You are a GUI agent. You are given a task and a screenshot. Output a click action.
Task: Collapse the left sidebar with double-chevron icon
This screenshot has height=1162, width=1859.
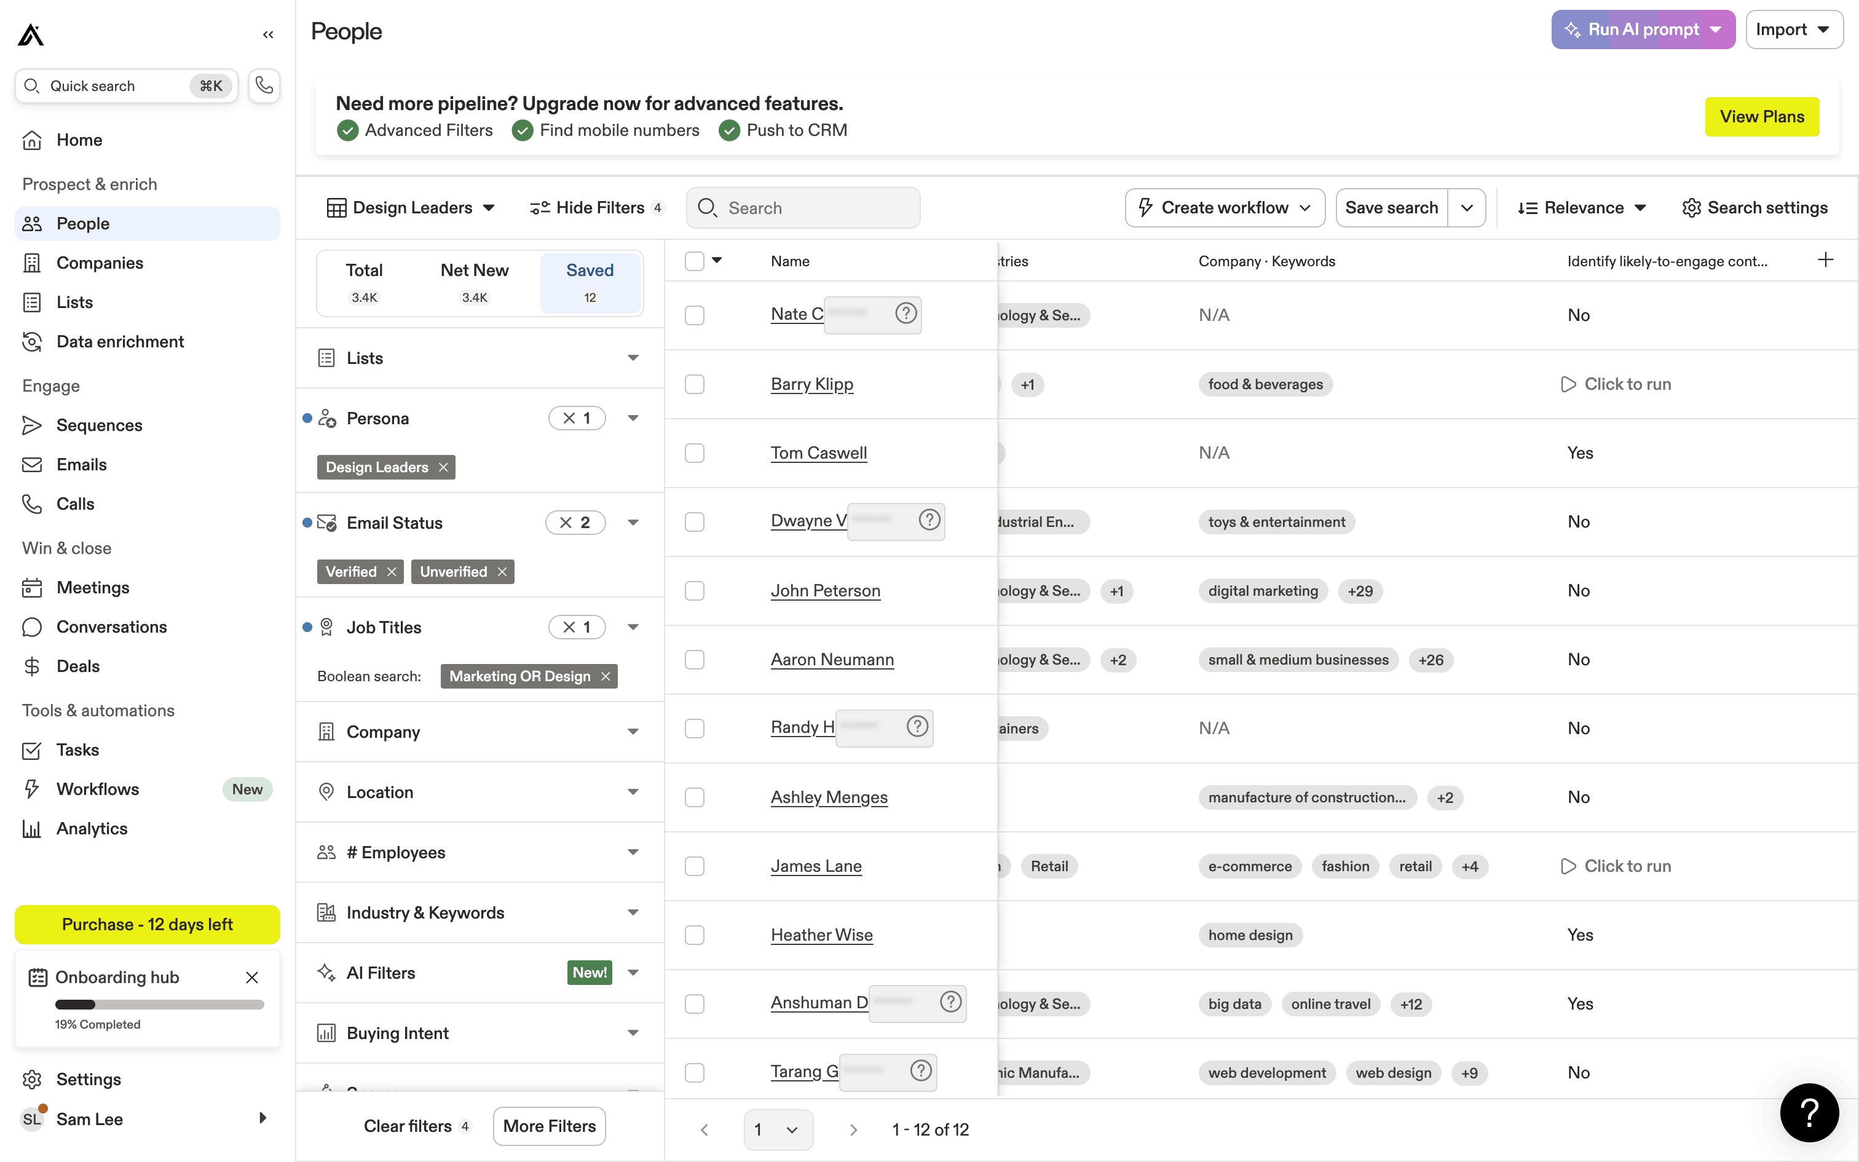267,34
